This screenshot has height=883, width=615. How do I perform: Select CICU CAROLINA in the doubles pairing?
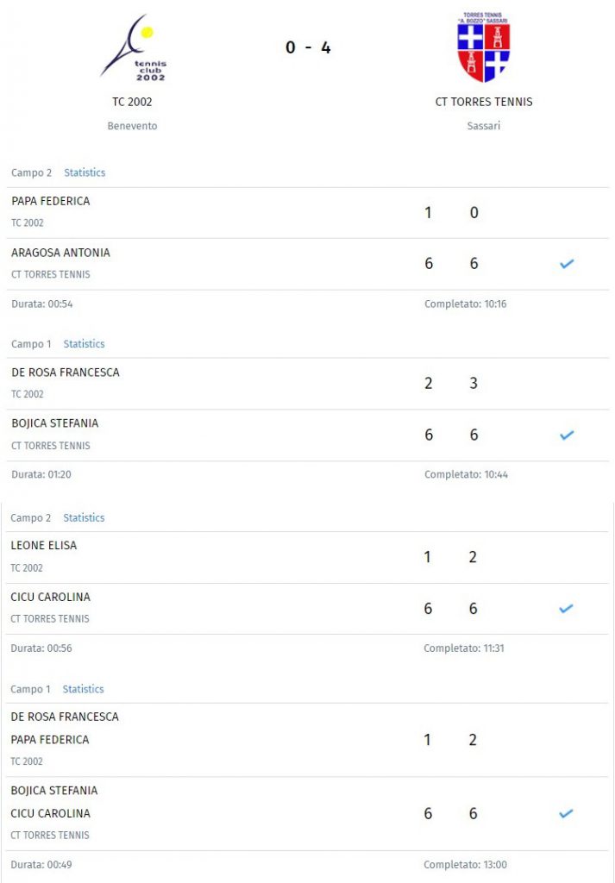click(51, 813)
